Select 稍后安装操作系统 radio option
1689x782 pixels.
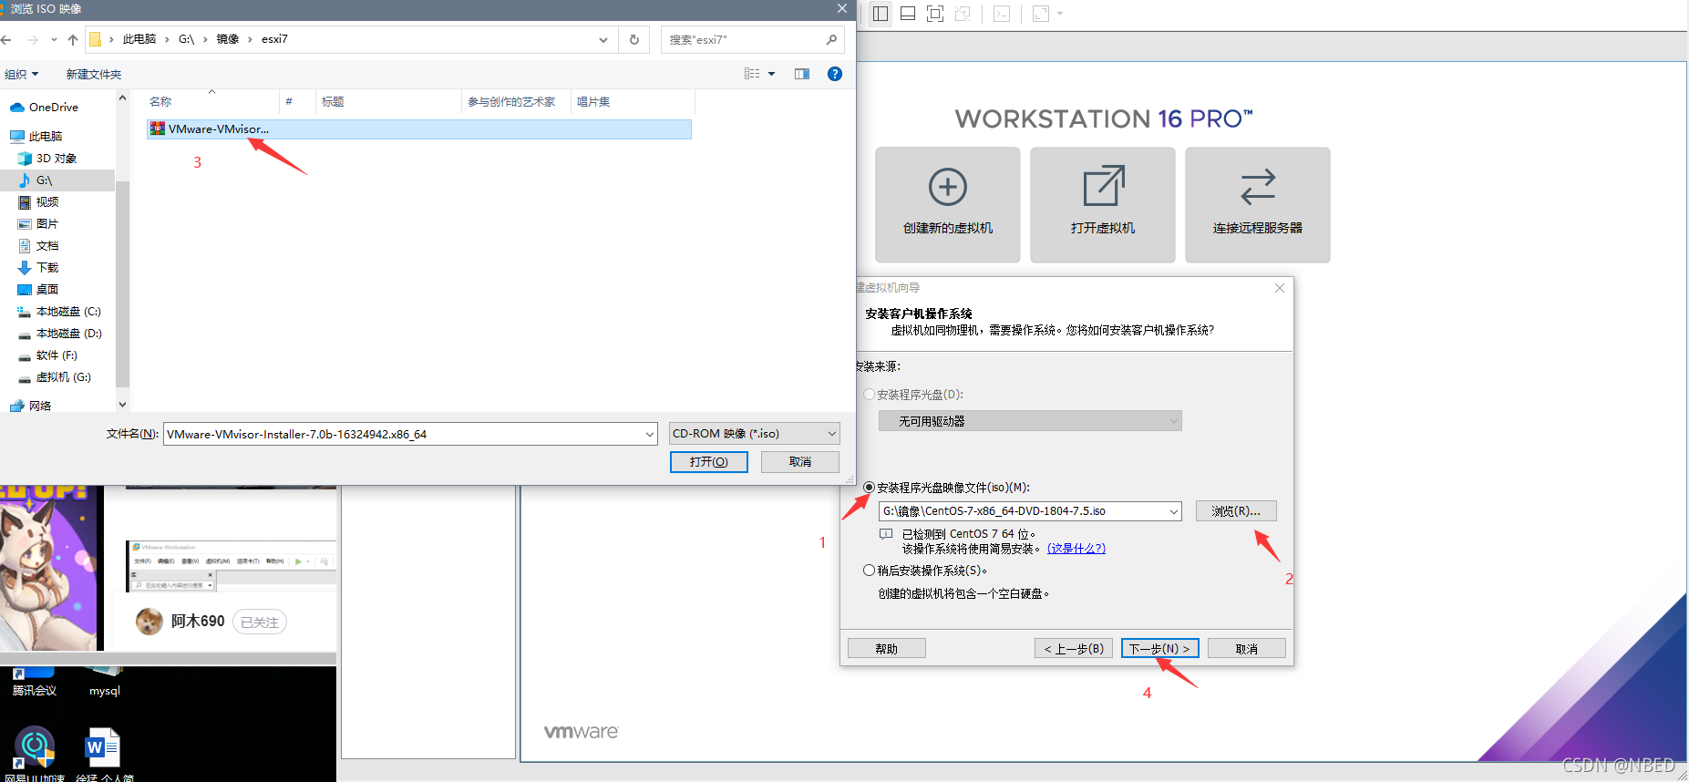coord(869,571)
